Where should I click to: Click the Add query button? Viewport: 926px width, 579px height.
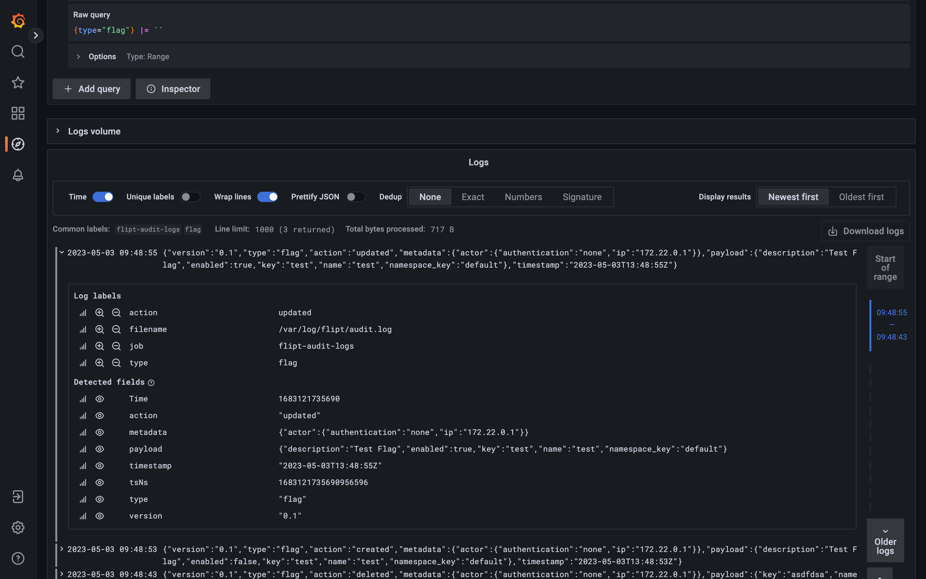pos(91,89)
